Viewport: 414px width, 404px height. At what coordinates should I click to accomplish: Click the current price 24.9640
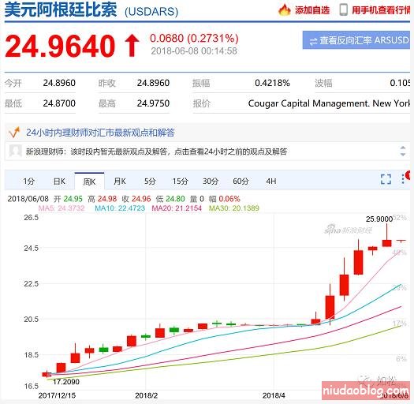tap(60, 46)
